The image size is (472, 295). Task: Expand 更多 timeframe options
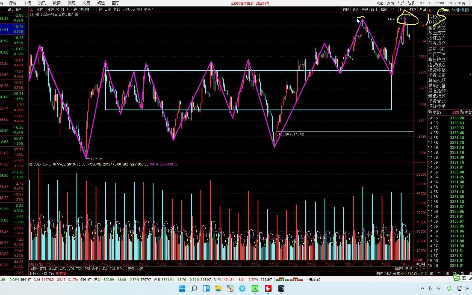tap(149, 9)
